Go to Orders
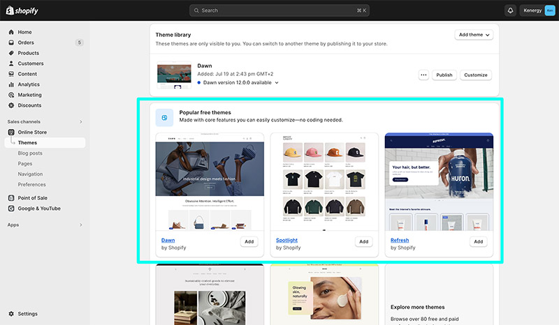This screenshot has height=325, width=559. (x=26, y=43)
